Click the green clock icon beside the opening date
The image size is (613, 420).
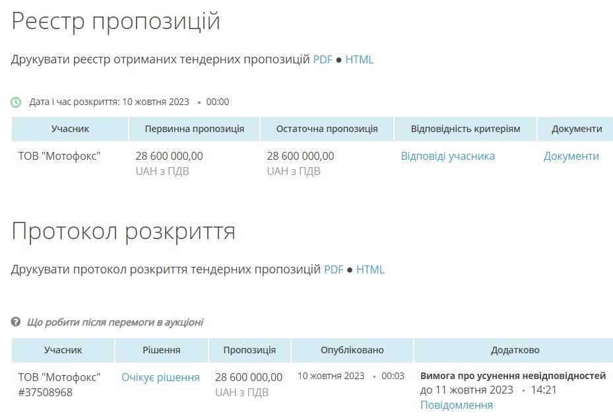16,102
